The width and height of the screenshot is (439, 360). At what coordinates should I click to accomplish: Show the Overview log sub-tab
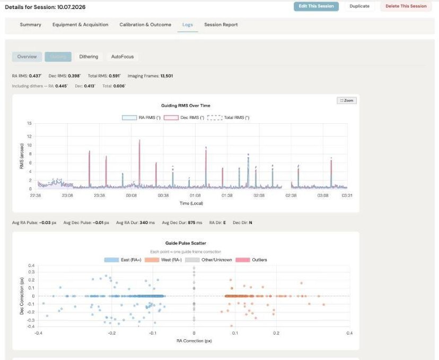(x=27, y=57)
